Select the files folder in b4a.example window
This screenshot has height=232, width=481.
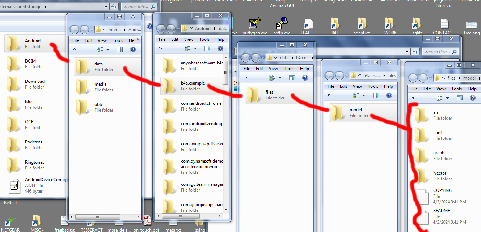(x=279, y=95)
